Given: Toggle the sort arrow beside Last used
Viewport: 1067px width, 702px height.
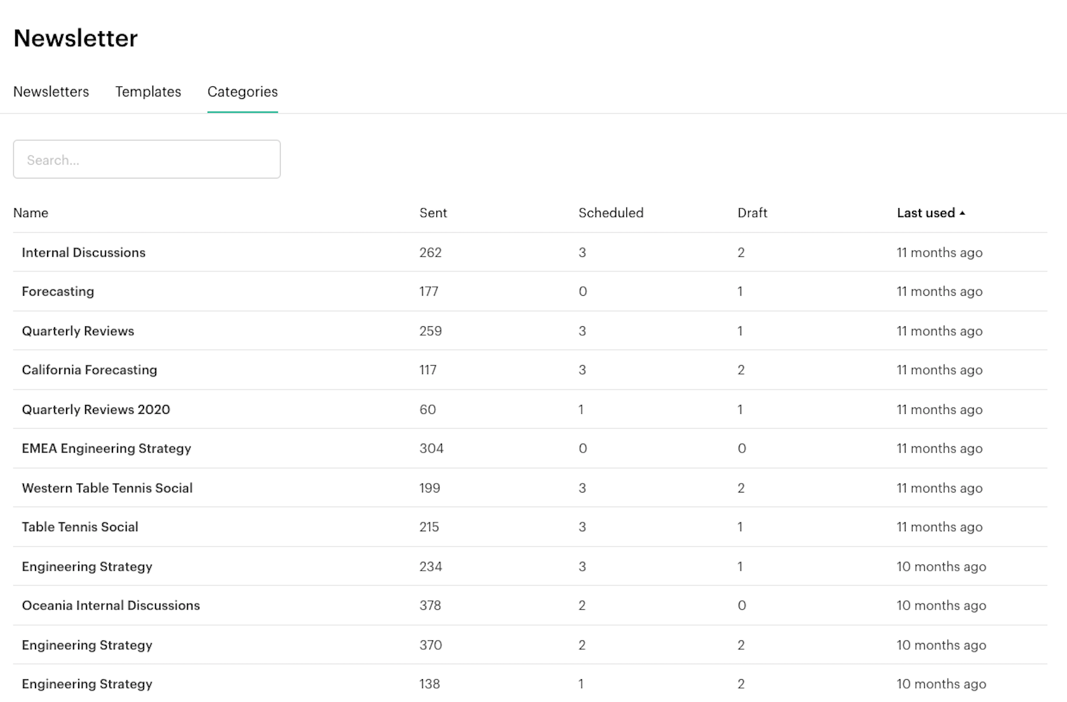Looking at the screenshot, I should pyautogui.click(x=962, y=213).
